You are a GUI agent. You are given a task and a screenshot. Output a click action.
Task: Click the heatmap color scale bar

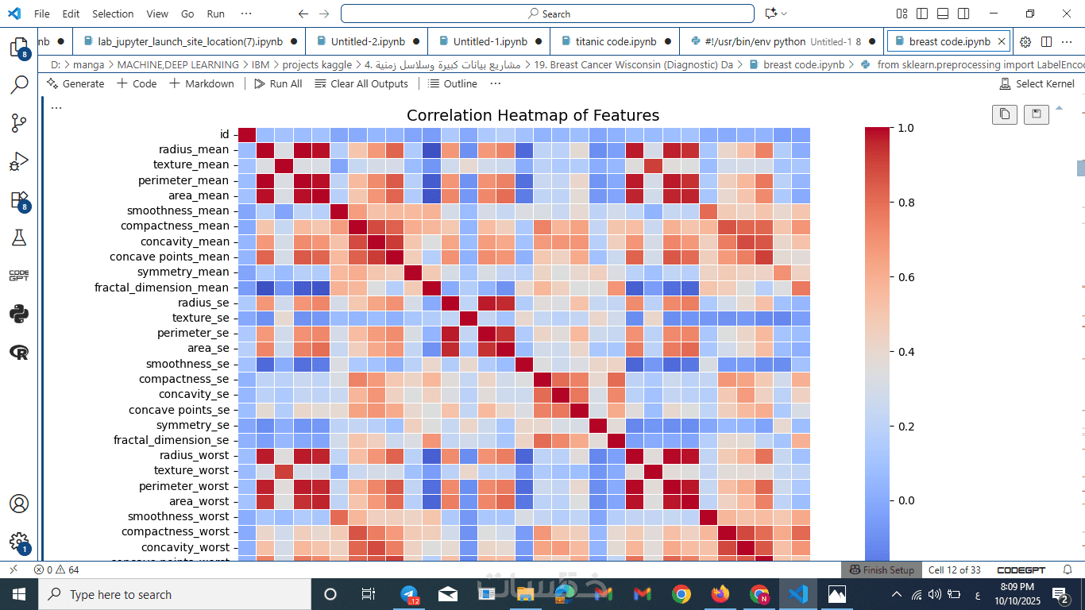[x=878, y=344]
